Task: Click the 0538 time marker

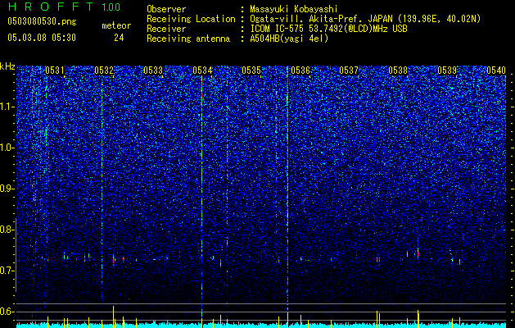Action: click(398, 71)
